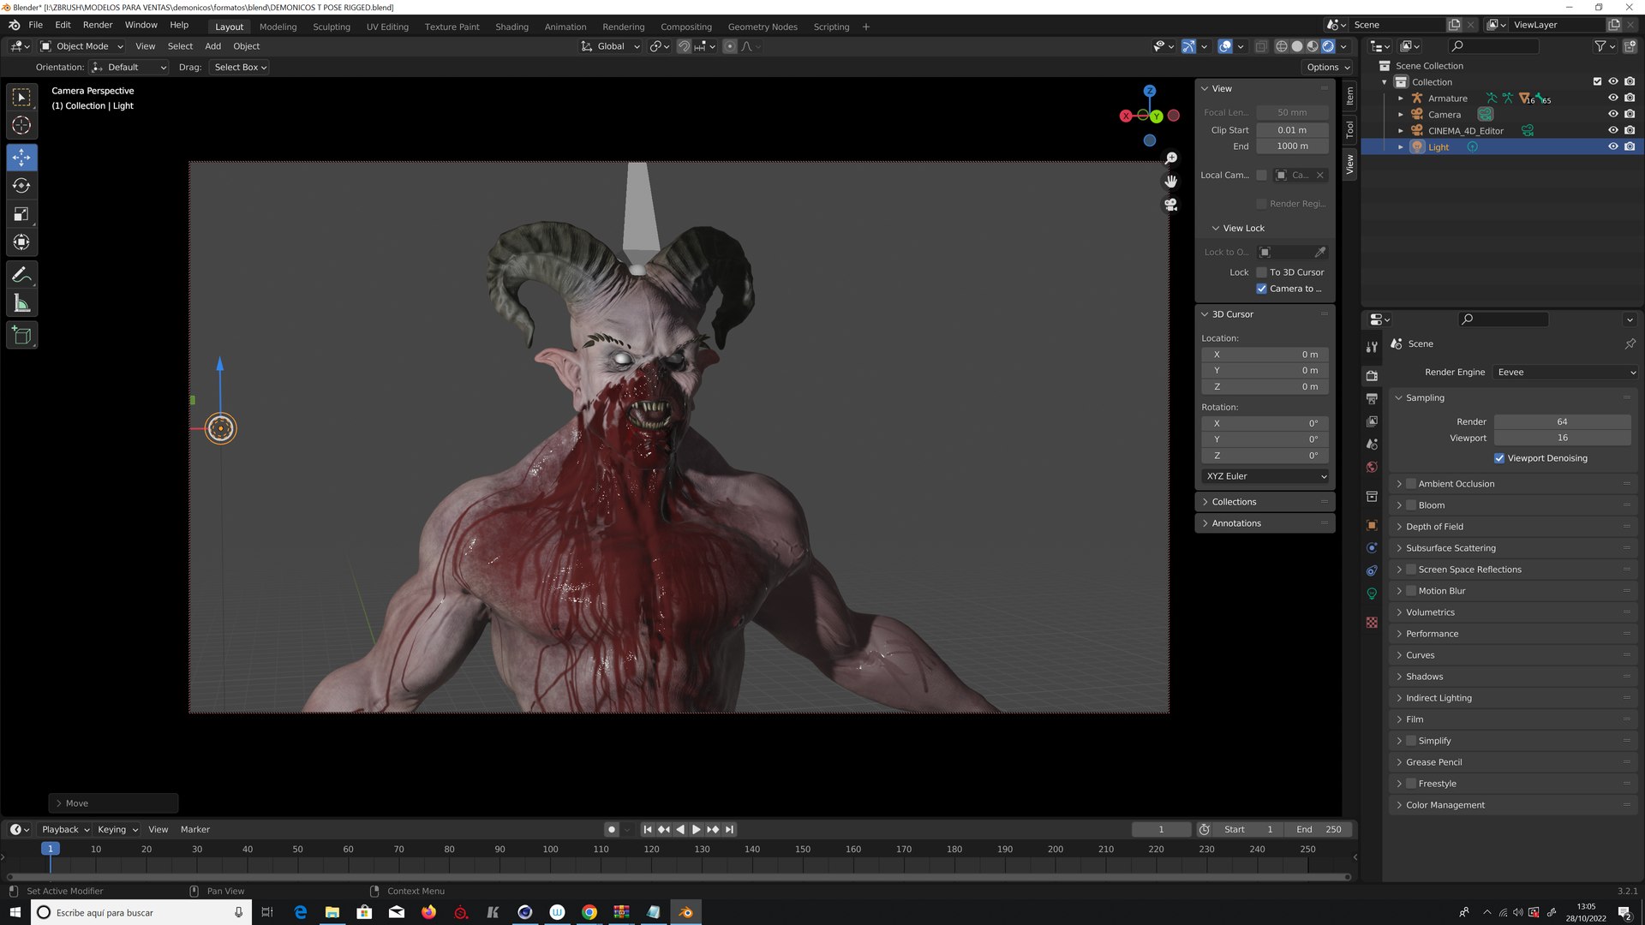Open the Texture properties tab icon
This screenshot has width=1645, height=925.
tap(1372, 623)
